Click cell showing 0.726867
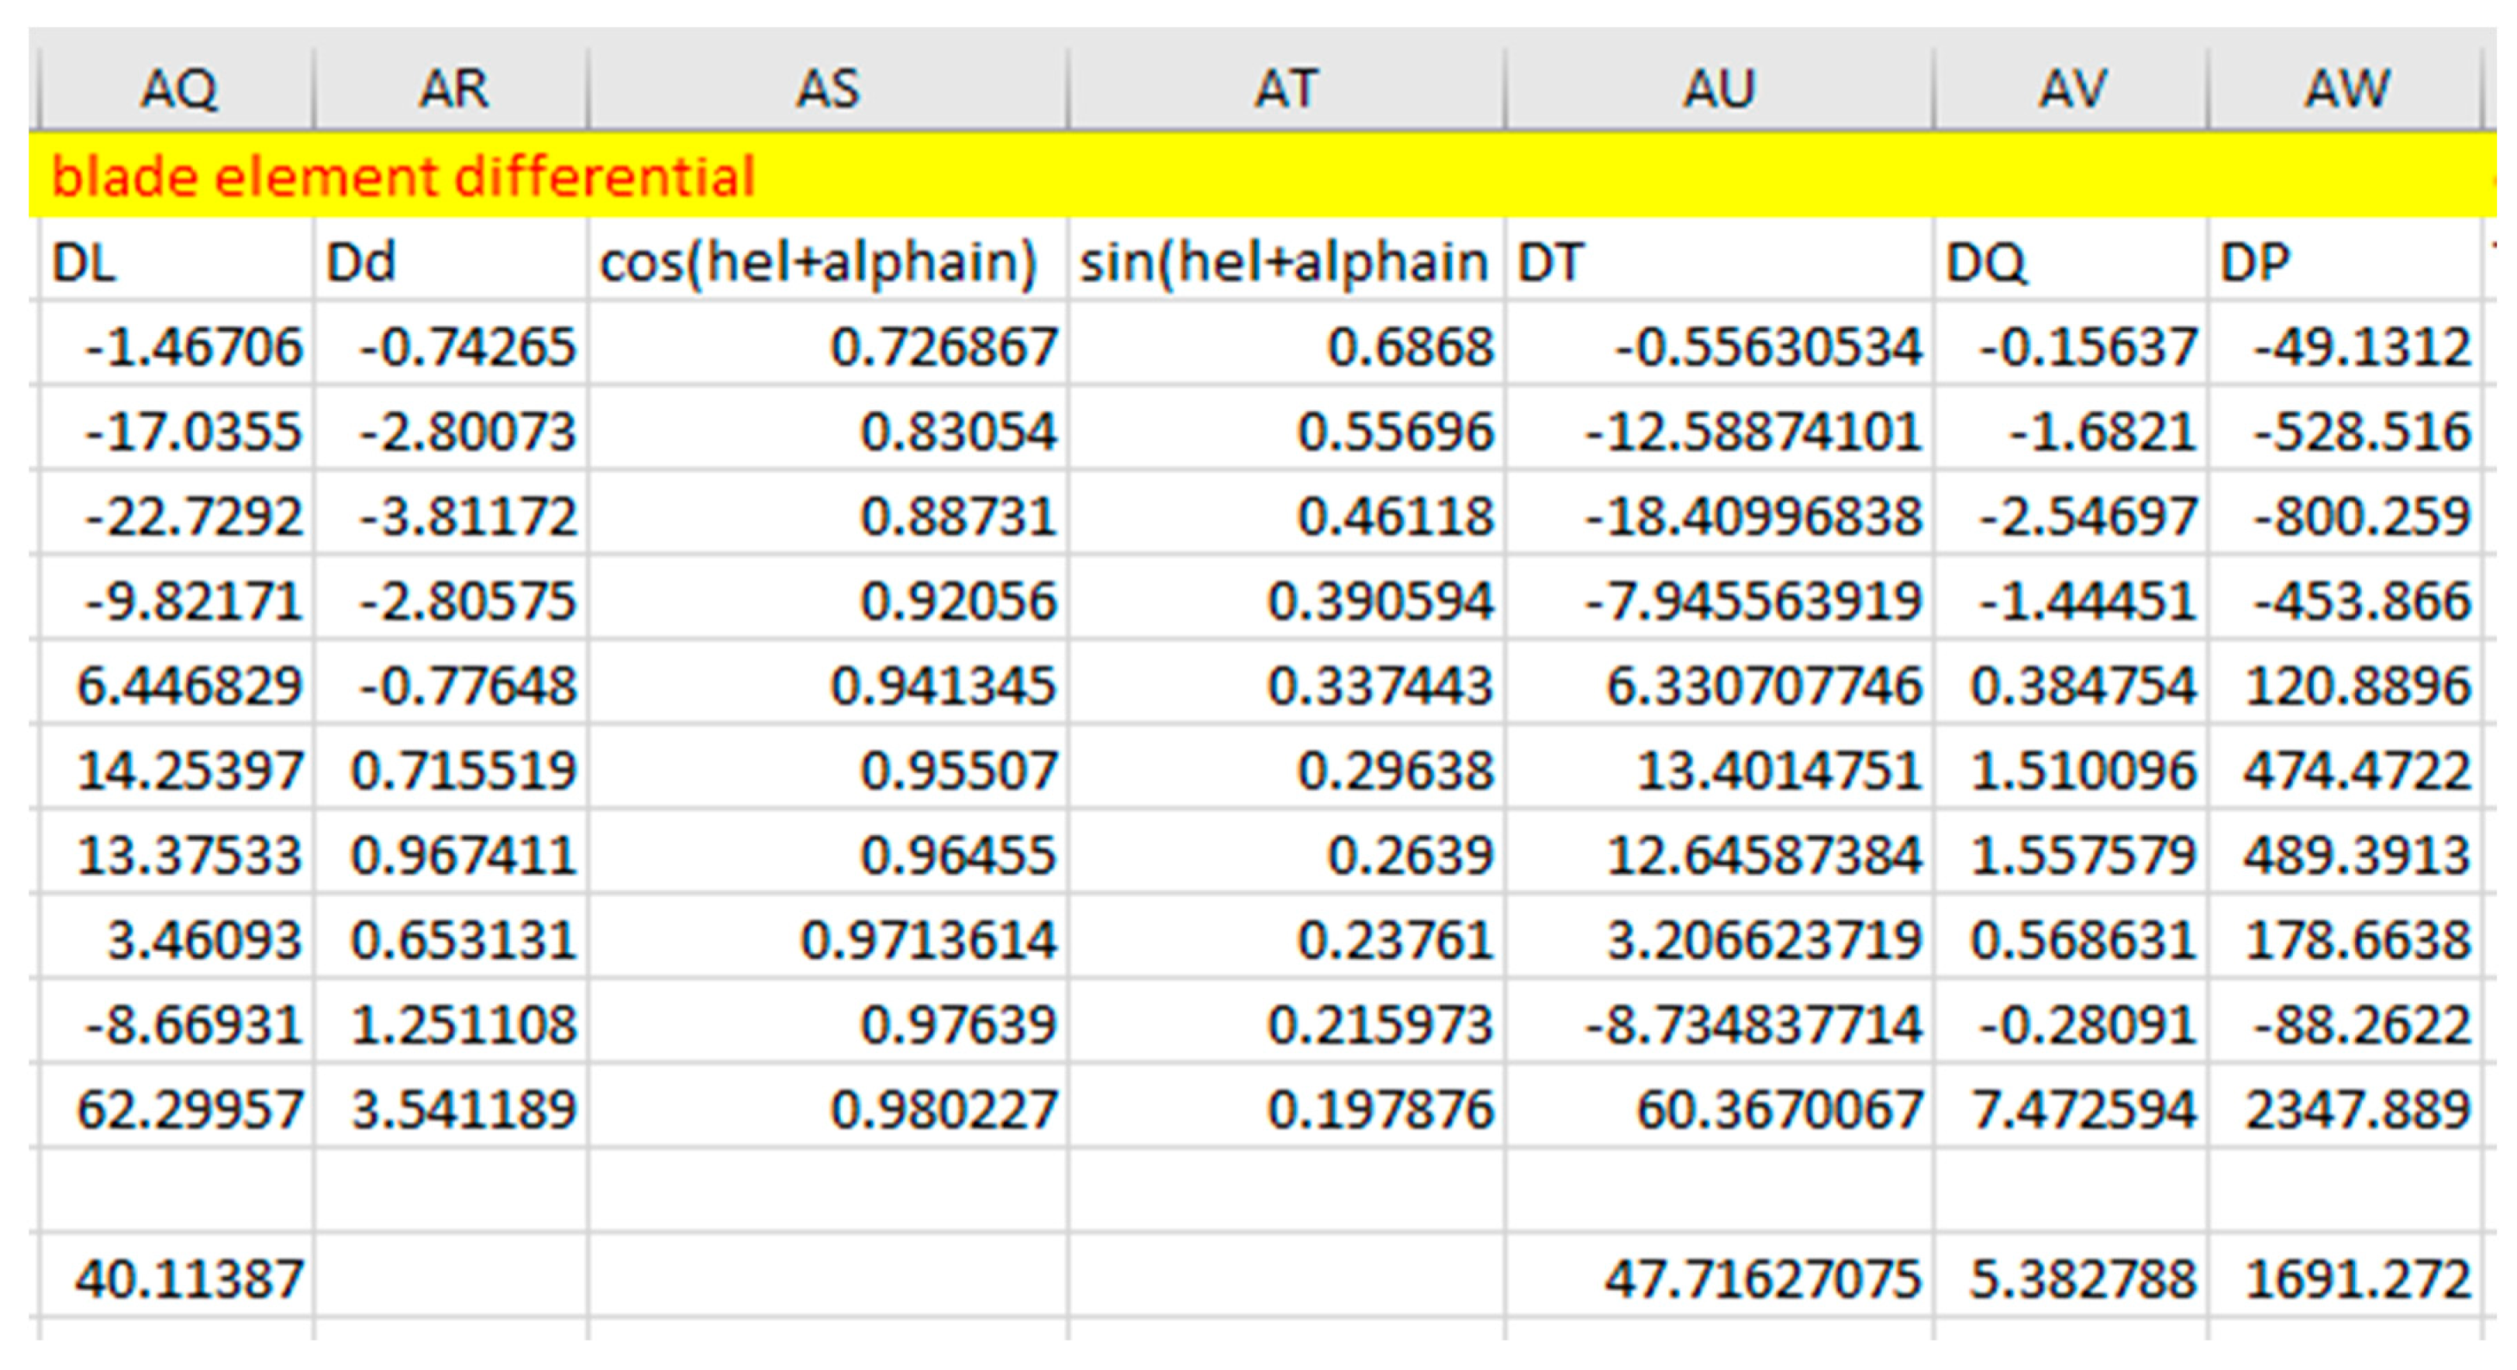Viewport: 2517px width, 1370px height. 942,346
